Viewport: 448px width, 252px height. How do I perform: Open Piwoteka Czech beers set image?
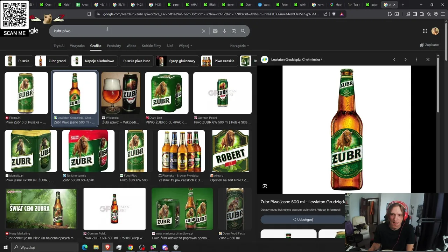click(181, 151)
